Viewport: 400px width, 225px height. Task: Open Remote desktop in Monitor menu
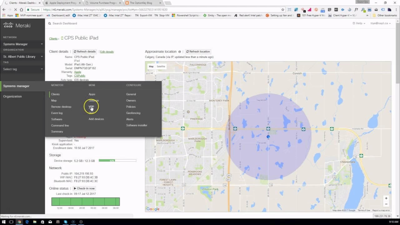pyautogui.click(x=61, y=107)
